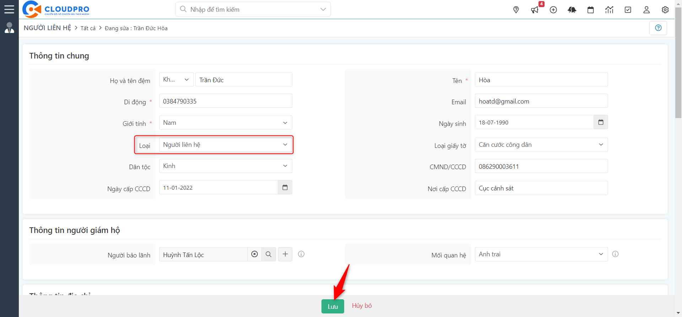Screen dimensions: 682x317
Task: Focus the global search input
Action: pos(252,10)
